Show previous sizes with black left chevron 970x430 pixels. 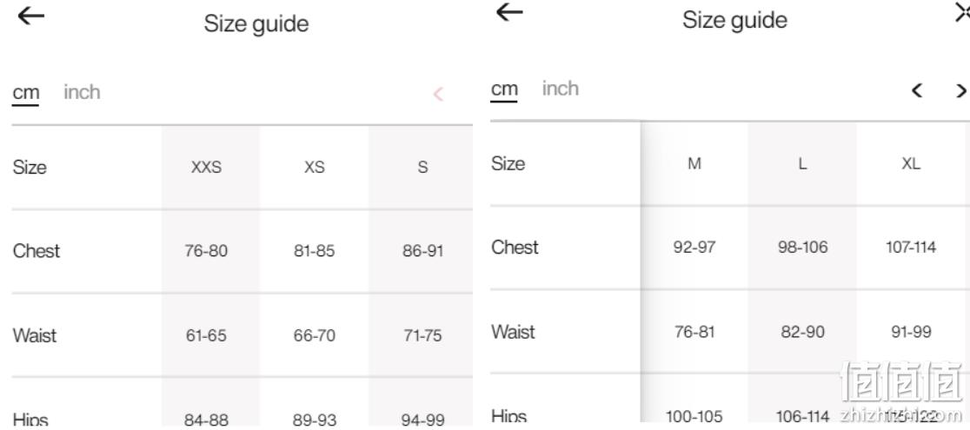coord(917,91)
